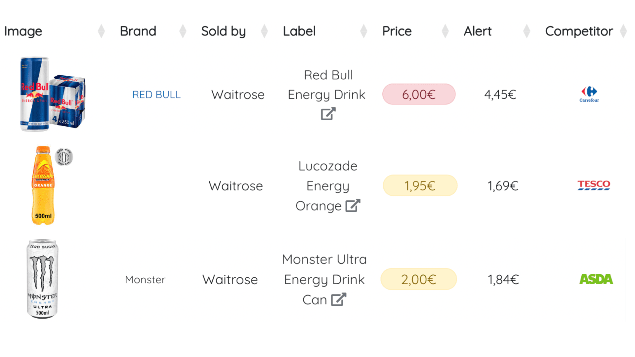Expand the Image column sort control

(x=101, y=31)
